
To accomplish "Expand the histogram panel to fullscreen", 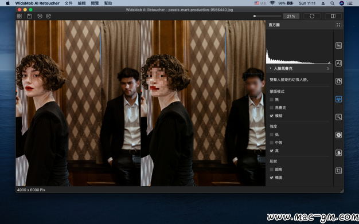I will click(338, 25).
